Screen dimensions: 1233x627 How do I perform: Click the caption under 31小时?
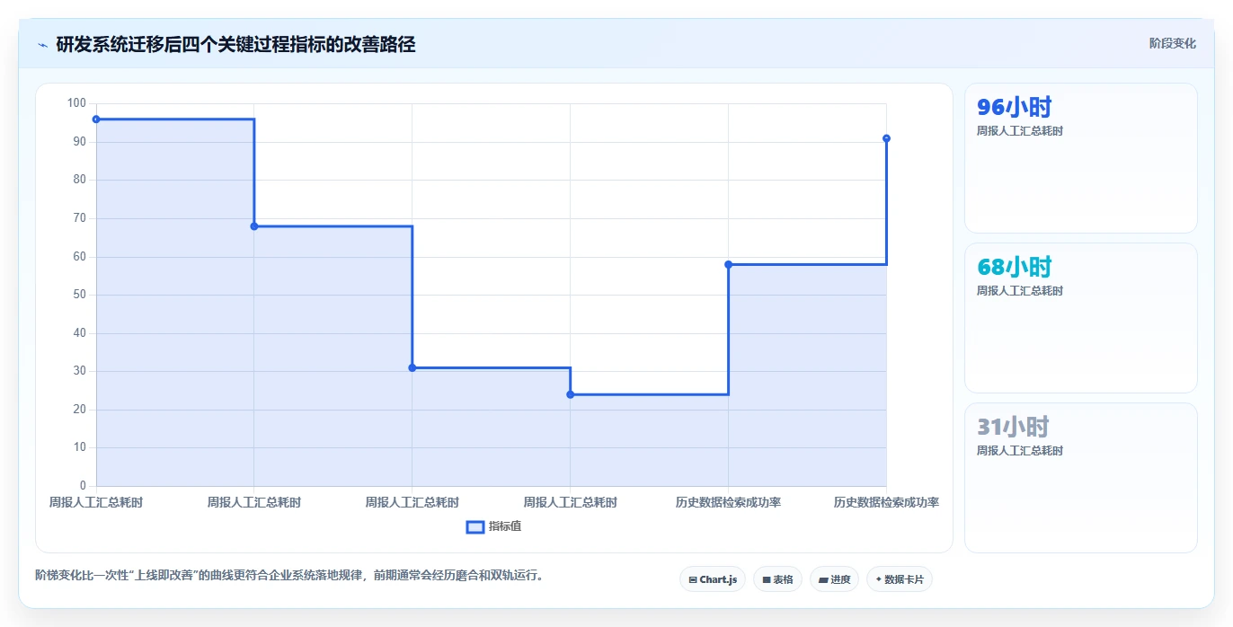click(1020, 451)
